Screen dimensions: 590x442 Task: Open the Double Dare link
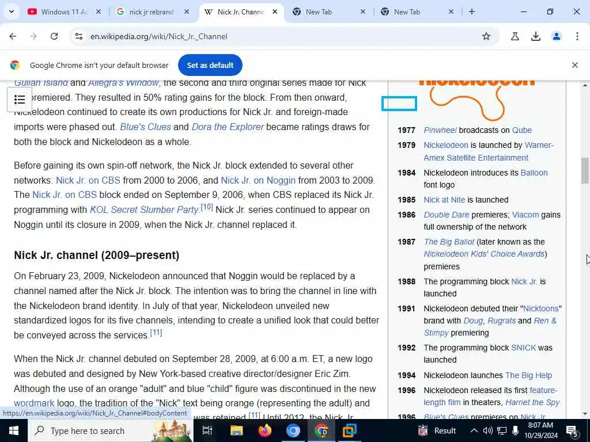[447, 215]
